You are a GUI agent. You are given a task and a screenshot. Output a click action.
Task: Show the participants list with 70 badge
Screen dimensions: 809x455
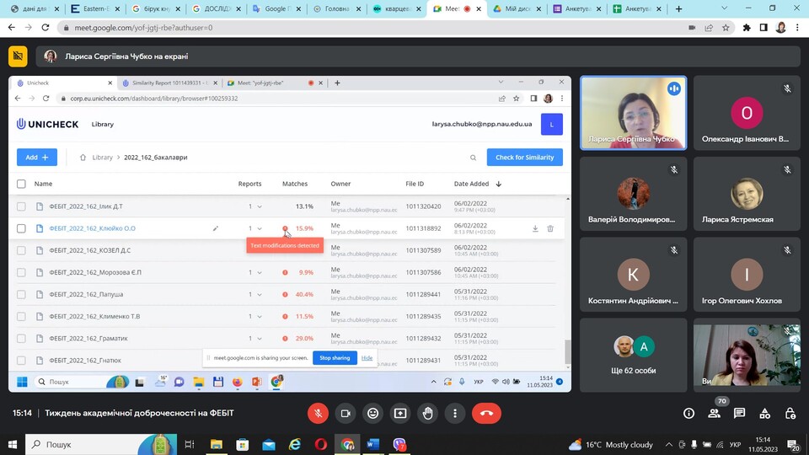715,414
